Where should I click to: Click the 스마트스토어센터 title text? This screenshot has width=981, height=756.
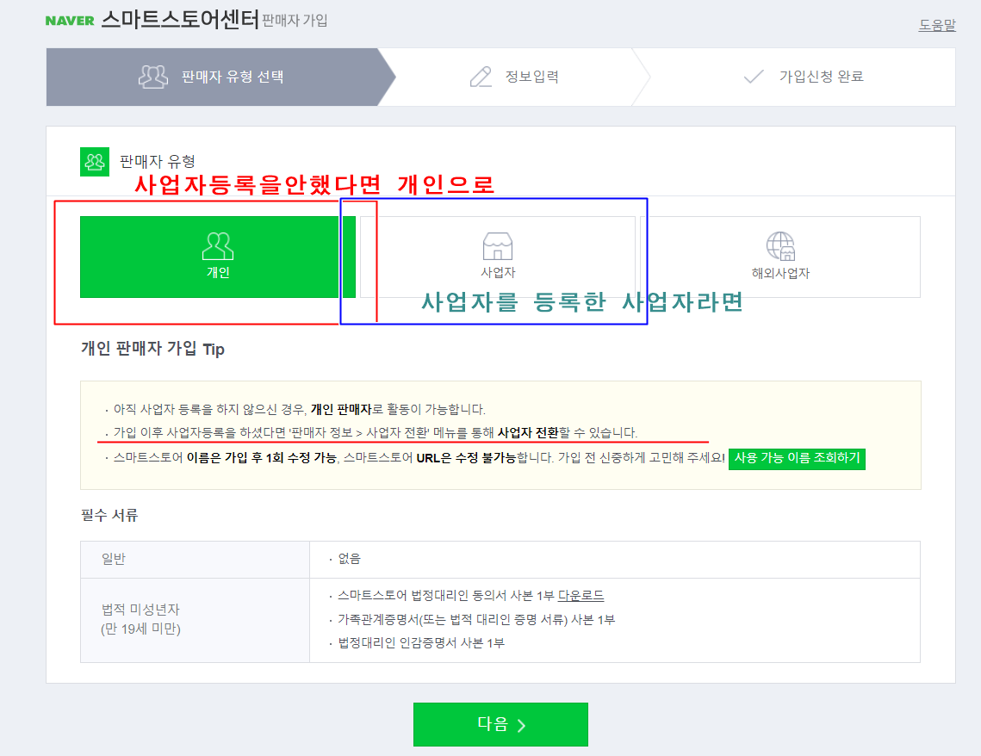tap(180, 20)
